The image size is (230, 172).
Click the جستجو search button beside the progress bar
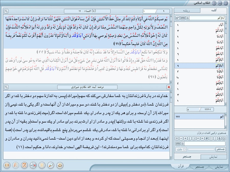pos(221,149)
